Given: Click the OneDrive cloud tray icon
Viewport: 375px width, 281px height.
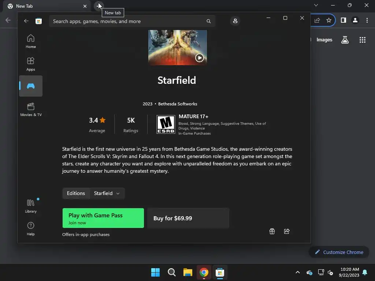Looking at the screenshot, I should click(x=309, y=272).
